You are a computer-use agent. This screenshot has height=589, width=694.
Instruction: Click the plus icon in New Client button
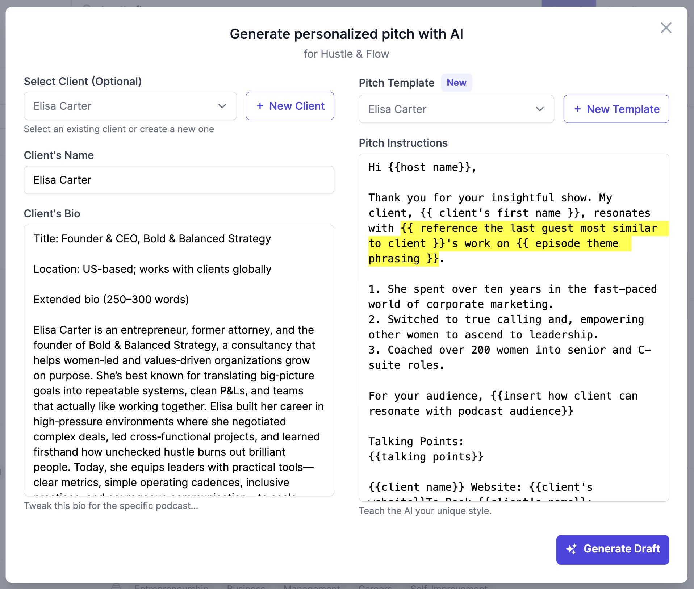260,106
